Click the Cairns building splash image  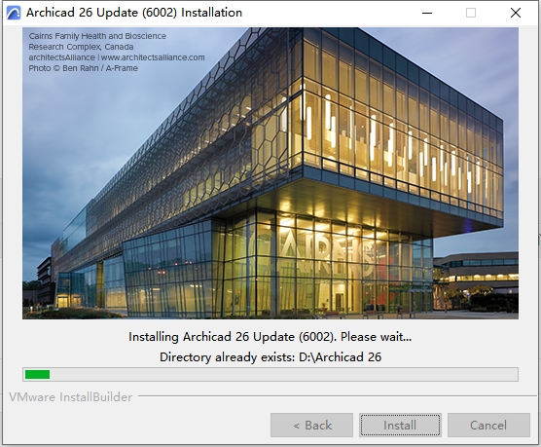click(270, 173)
